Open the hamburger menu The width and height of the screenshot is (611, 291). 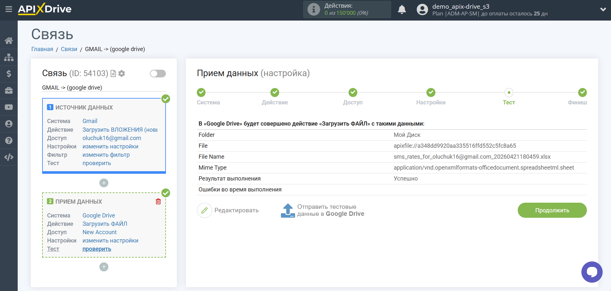point(9,9)
